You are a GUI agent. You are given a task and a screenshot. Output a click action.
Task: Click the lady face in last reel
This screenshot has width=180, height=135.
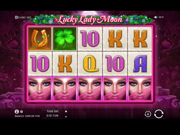click(x=140, y=89)
